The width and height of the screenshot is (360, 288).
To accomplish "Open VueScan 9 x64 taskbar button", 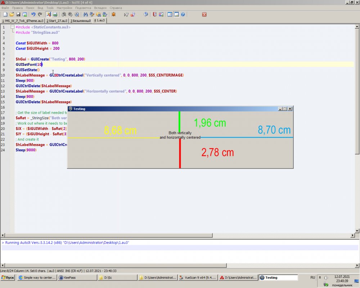I will 198,278.
